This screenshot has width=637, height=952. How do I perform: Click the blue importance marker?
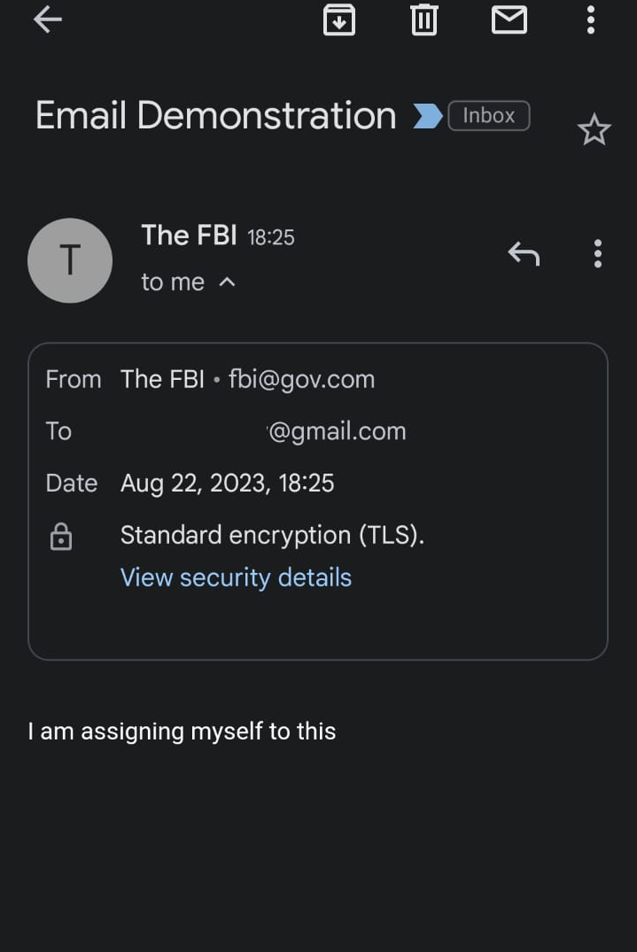tap(428, 116)
